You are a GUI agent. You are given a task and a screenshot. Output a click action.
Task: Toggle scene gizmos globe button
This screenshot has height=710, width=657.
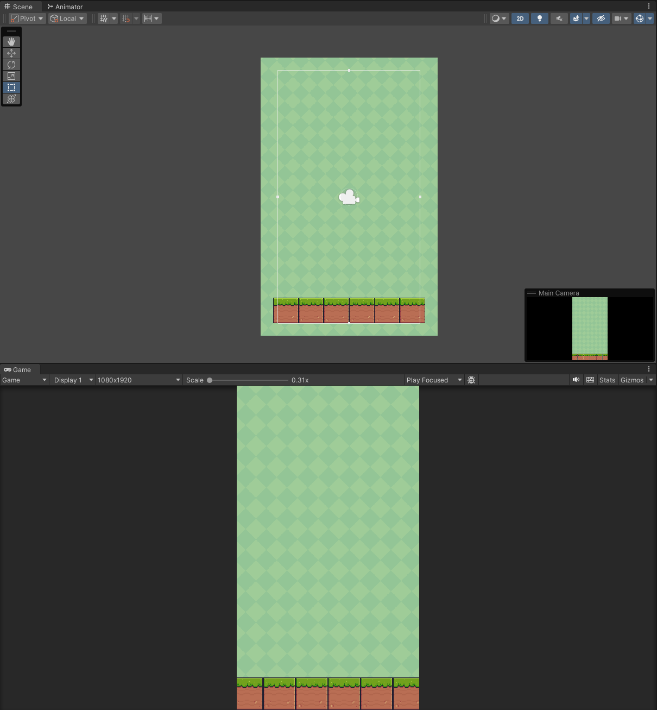[x=640, y=18]
